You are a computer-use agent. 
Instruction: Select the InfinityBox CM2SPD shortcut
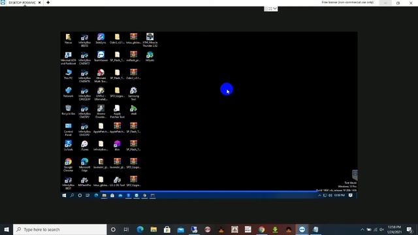[84, 129]
